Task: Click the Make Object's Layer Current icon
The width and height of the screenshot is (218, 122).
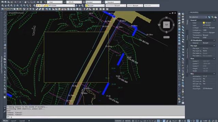Action: [76, 5]
